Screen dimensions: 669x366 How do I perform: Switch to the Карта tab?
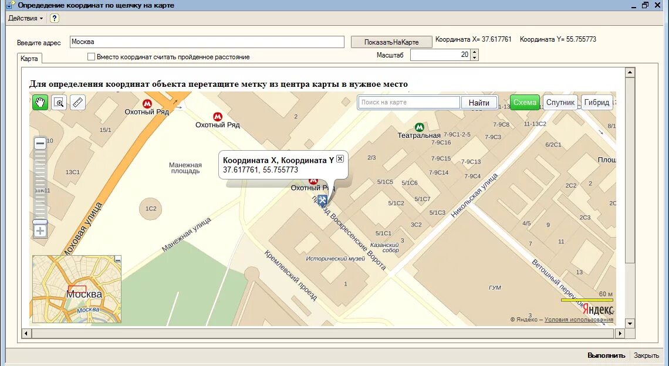29,59
